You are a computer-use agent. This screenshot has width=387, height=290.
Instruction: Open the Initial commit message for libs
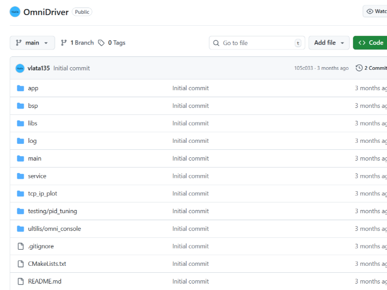click(x=190, y=124)
